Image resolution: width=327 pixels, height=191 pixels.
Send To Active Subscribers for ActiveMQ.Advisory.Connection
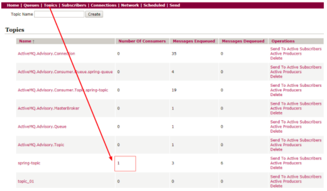pos(296,49)
